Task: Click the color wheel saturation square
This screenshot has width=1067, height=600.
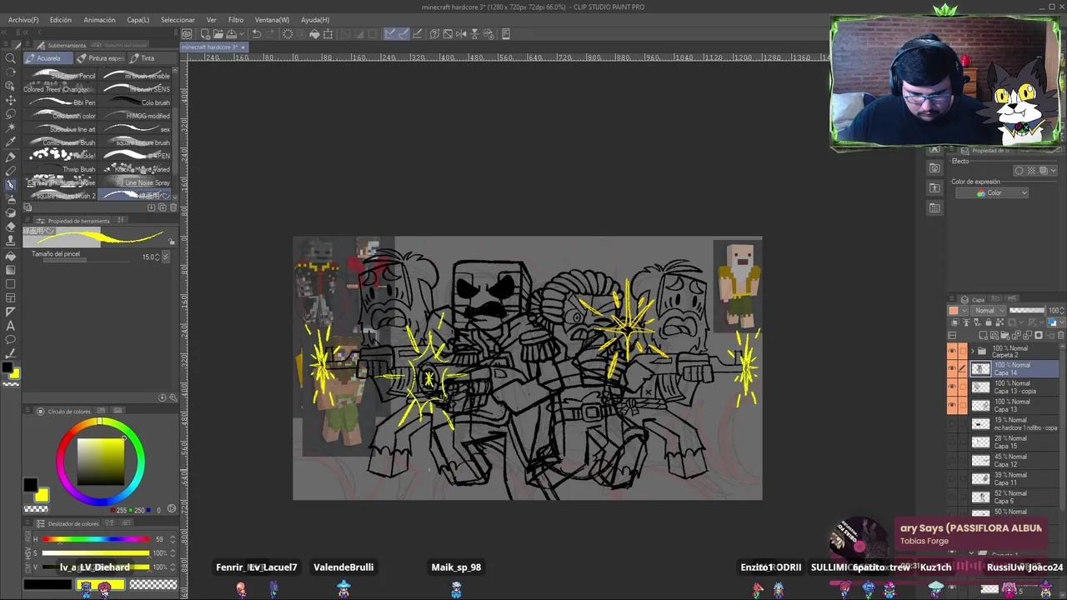Action: click(x=101, y=460)
